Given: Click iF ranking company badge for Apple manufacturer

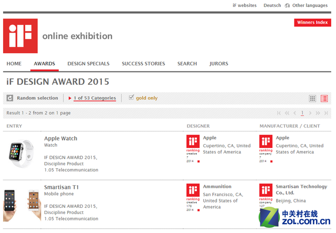Looking at the screenshot, I should pyautogui.click(x=266, y=149).
